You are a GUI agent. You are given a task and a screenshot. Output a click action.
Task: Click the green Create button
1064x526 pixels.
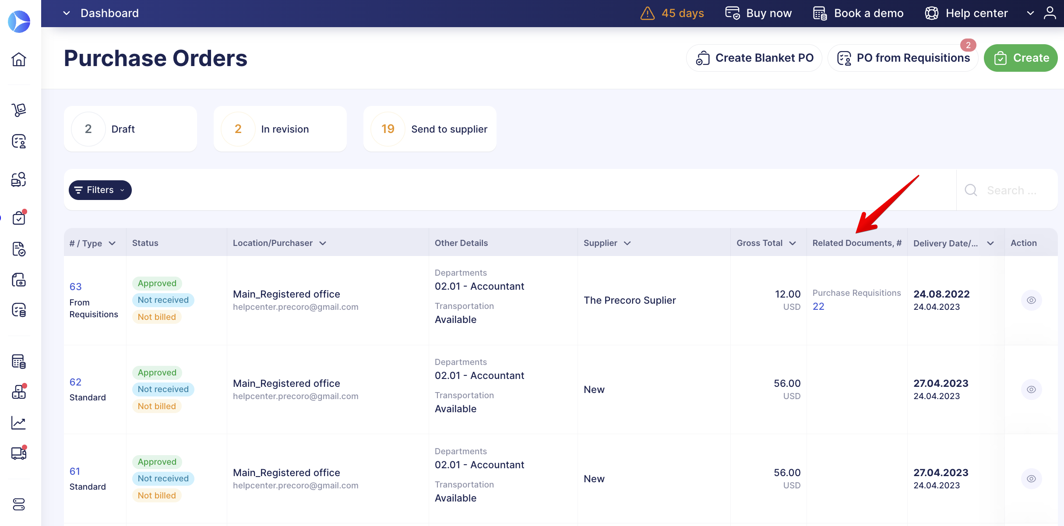1021,57
